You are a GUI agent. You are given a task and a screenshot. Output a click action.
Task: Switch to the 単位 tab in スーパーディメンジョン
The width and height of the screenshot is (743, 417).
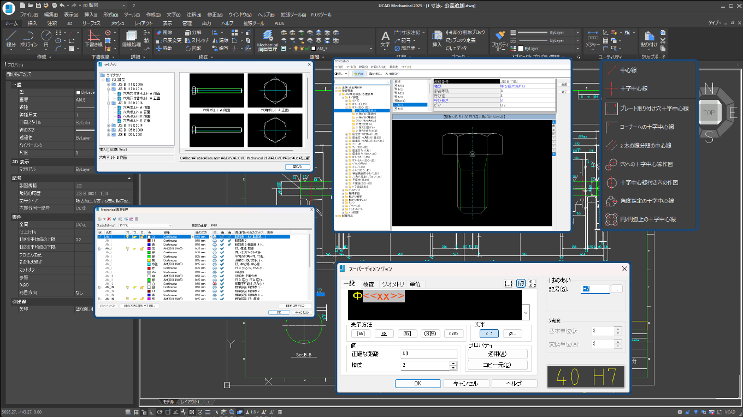(416, 283)
